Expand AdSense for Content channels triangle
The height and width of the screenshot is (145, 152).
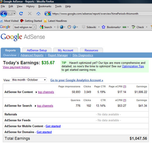tap(36, 92)
